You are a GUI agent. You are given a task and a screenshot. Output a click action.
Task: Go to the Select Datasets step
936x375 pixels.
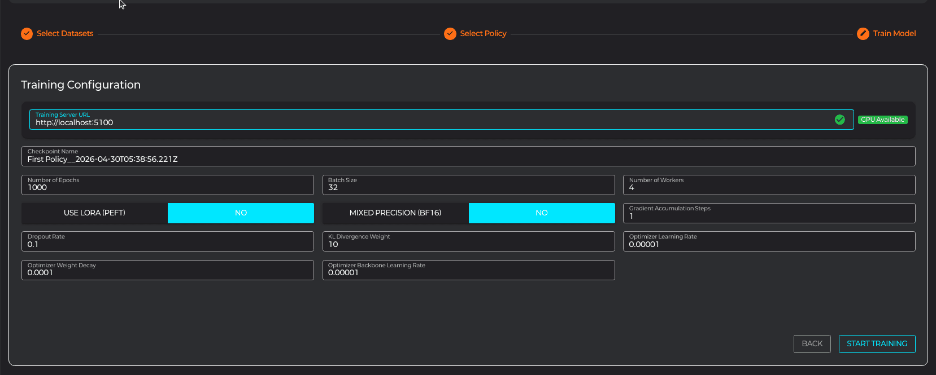tap(65, 34)
